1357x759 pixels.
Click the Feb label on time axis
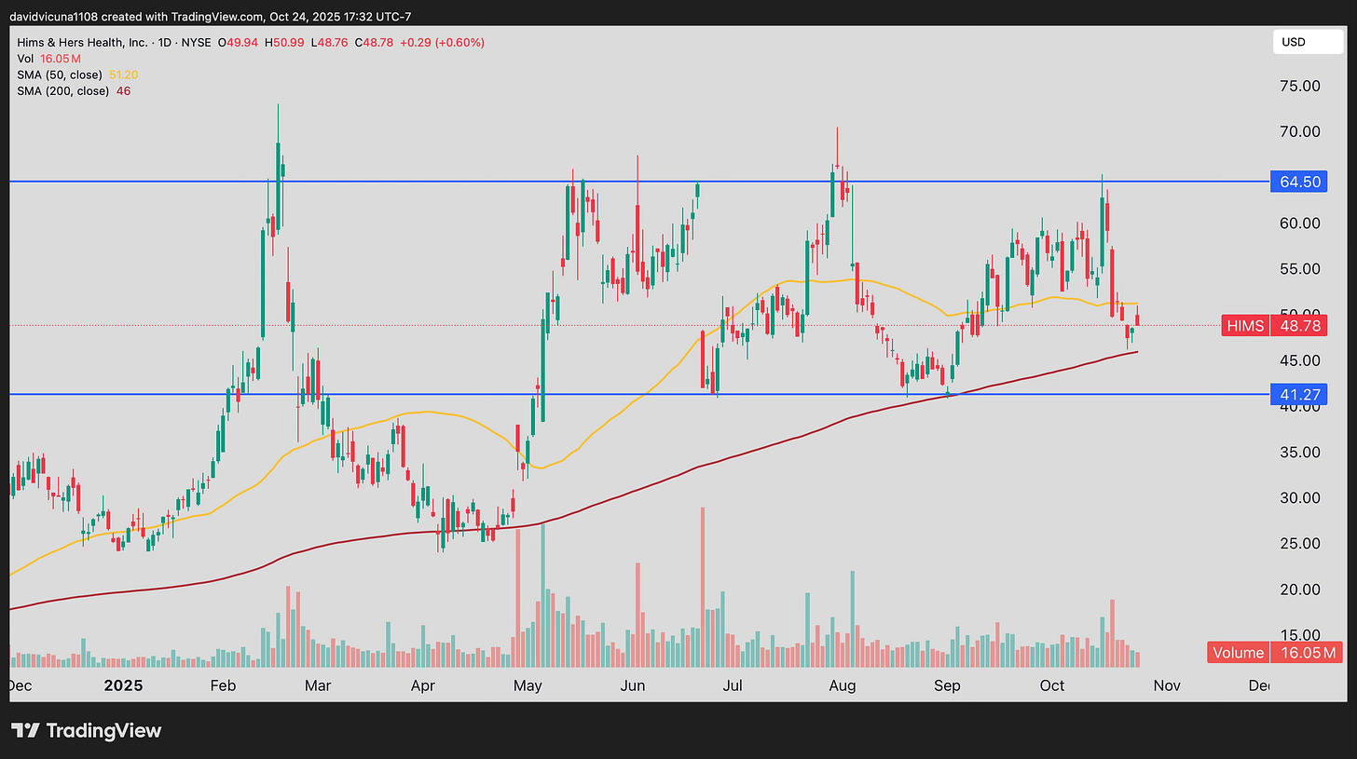tap(224, 685)
